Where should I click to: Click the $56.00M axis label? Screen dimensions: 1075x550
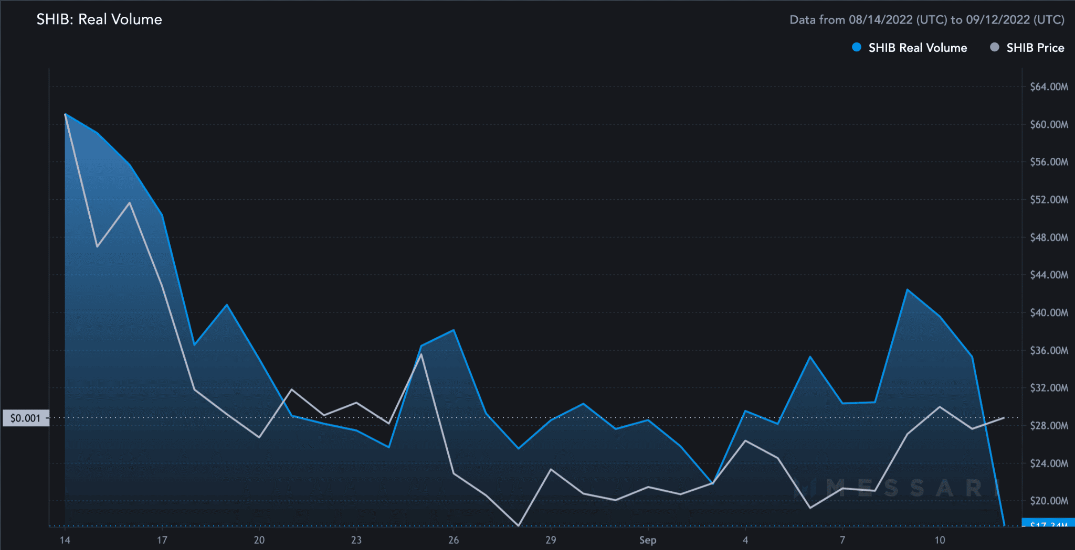tap(1049, 162)
